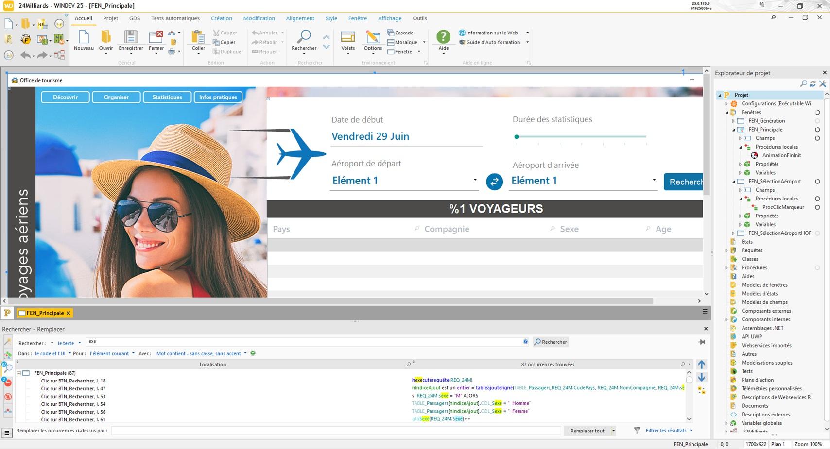The height and width of the screenshot is (449, 830).
Task: Click the horizontal scrollbar under the window editor
Action: click(330, 301)
